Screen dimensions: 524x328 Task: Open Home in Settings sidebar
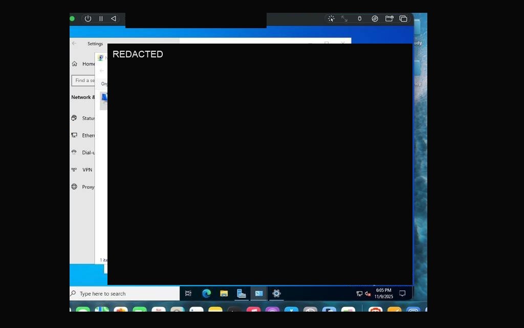click(x=83, y=64)
